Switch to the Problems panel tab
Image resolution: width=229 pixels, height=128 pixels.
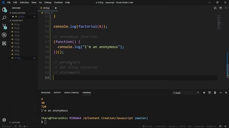(45, 92)
